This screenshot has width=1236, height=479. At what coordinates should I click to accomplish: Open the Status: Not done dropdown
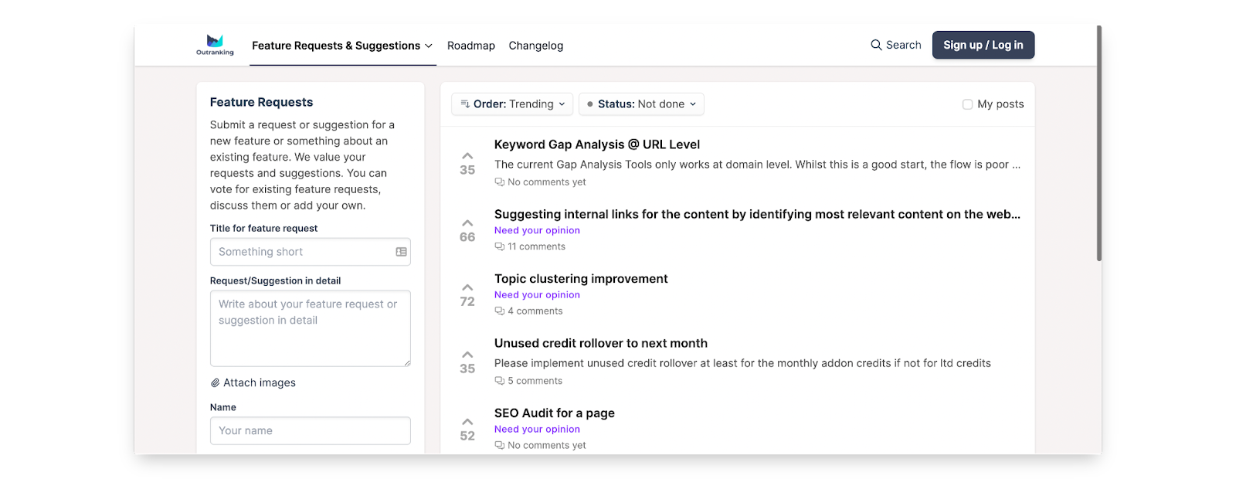(641, 104)
